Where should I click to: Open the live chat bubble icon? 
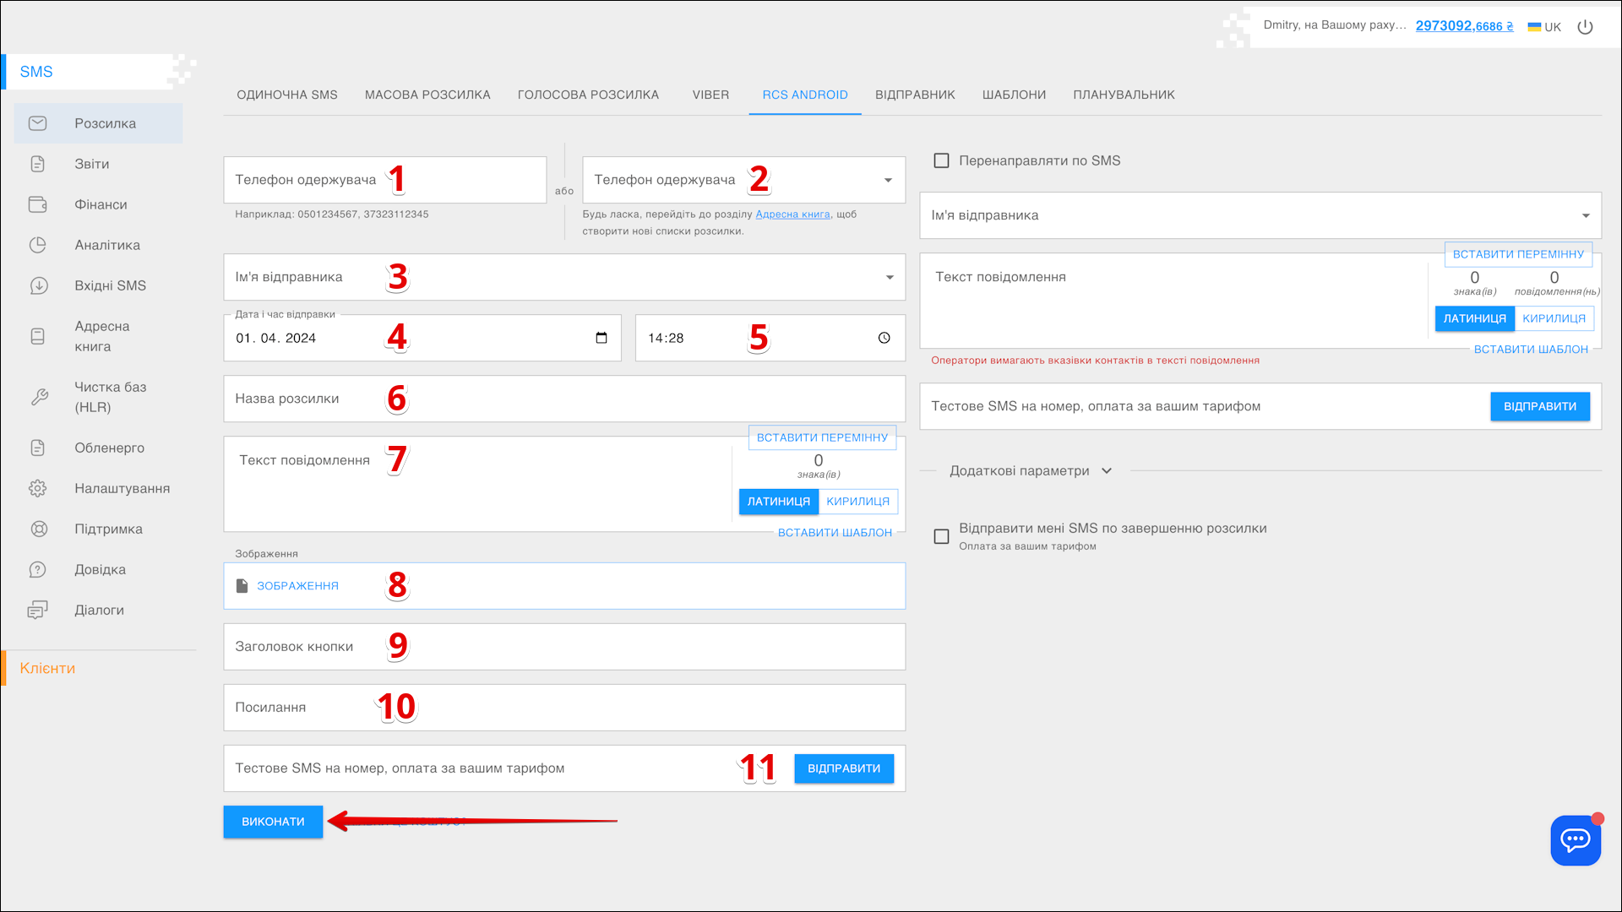1575,840
